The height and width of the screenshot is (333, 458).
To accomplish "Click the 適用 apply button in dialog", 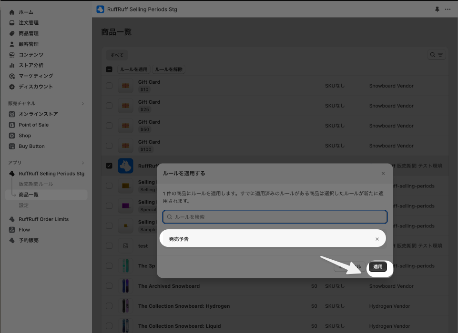I will (377, 266).
